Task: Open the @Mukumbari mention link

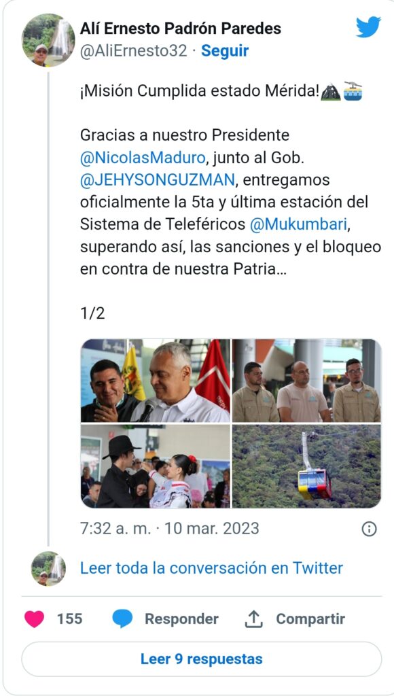Action: point(298,224)
